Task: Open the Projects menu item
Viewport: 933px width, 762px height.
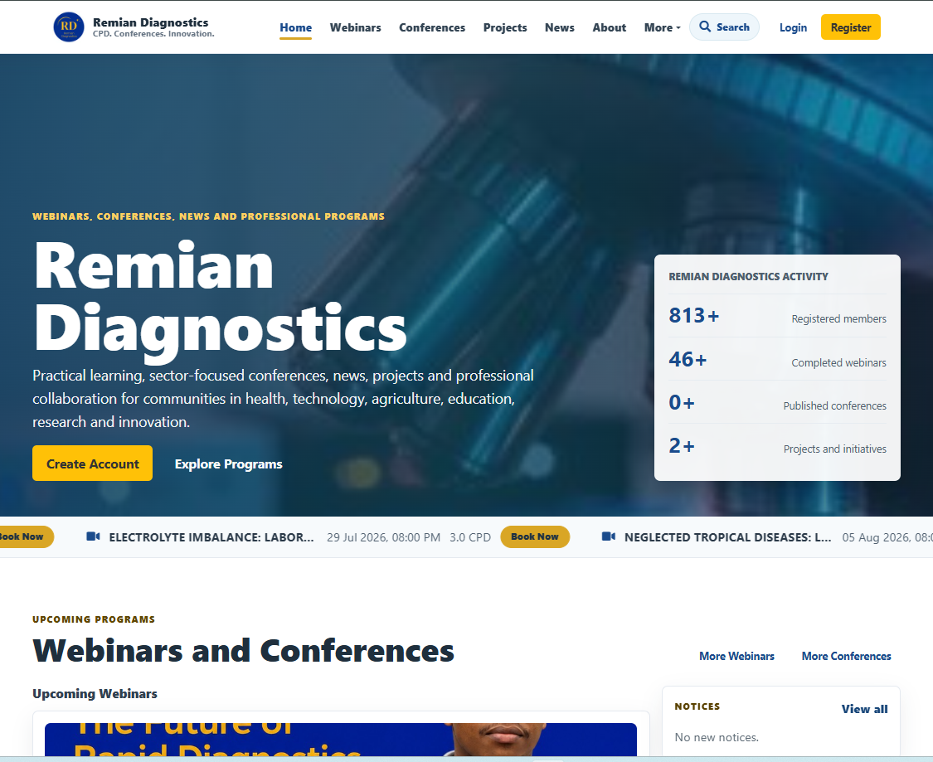Action: 505,27
